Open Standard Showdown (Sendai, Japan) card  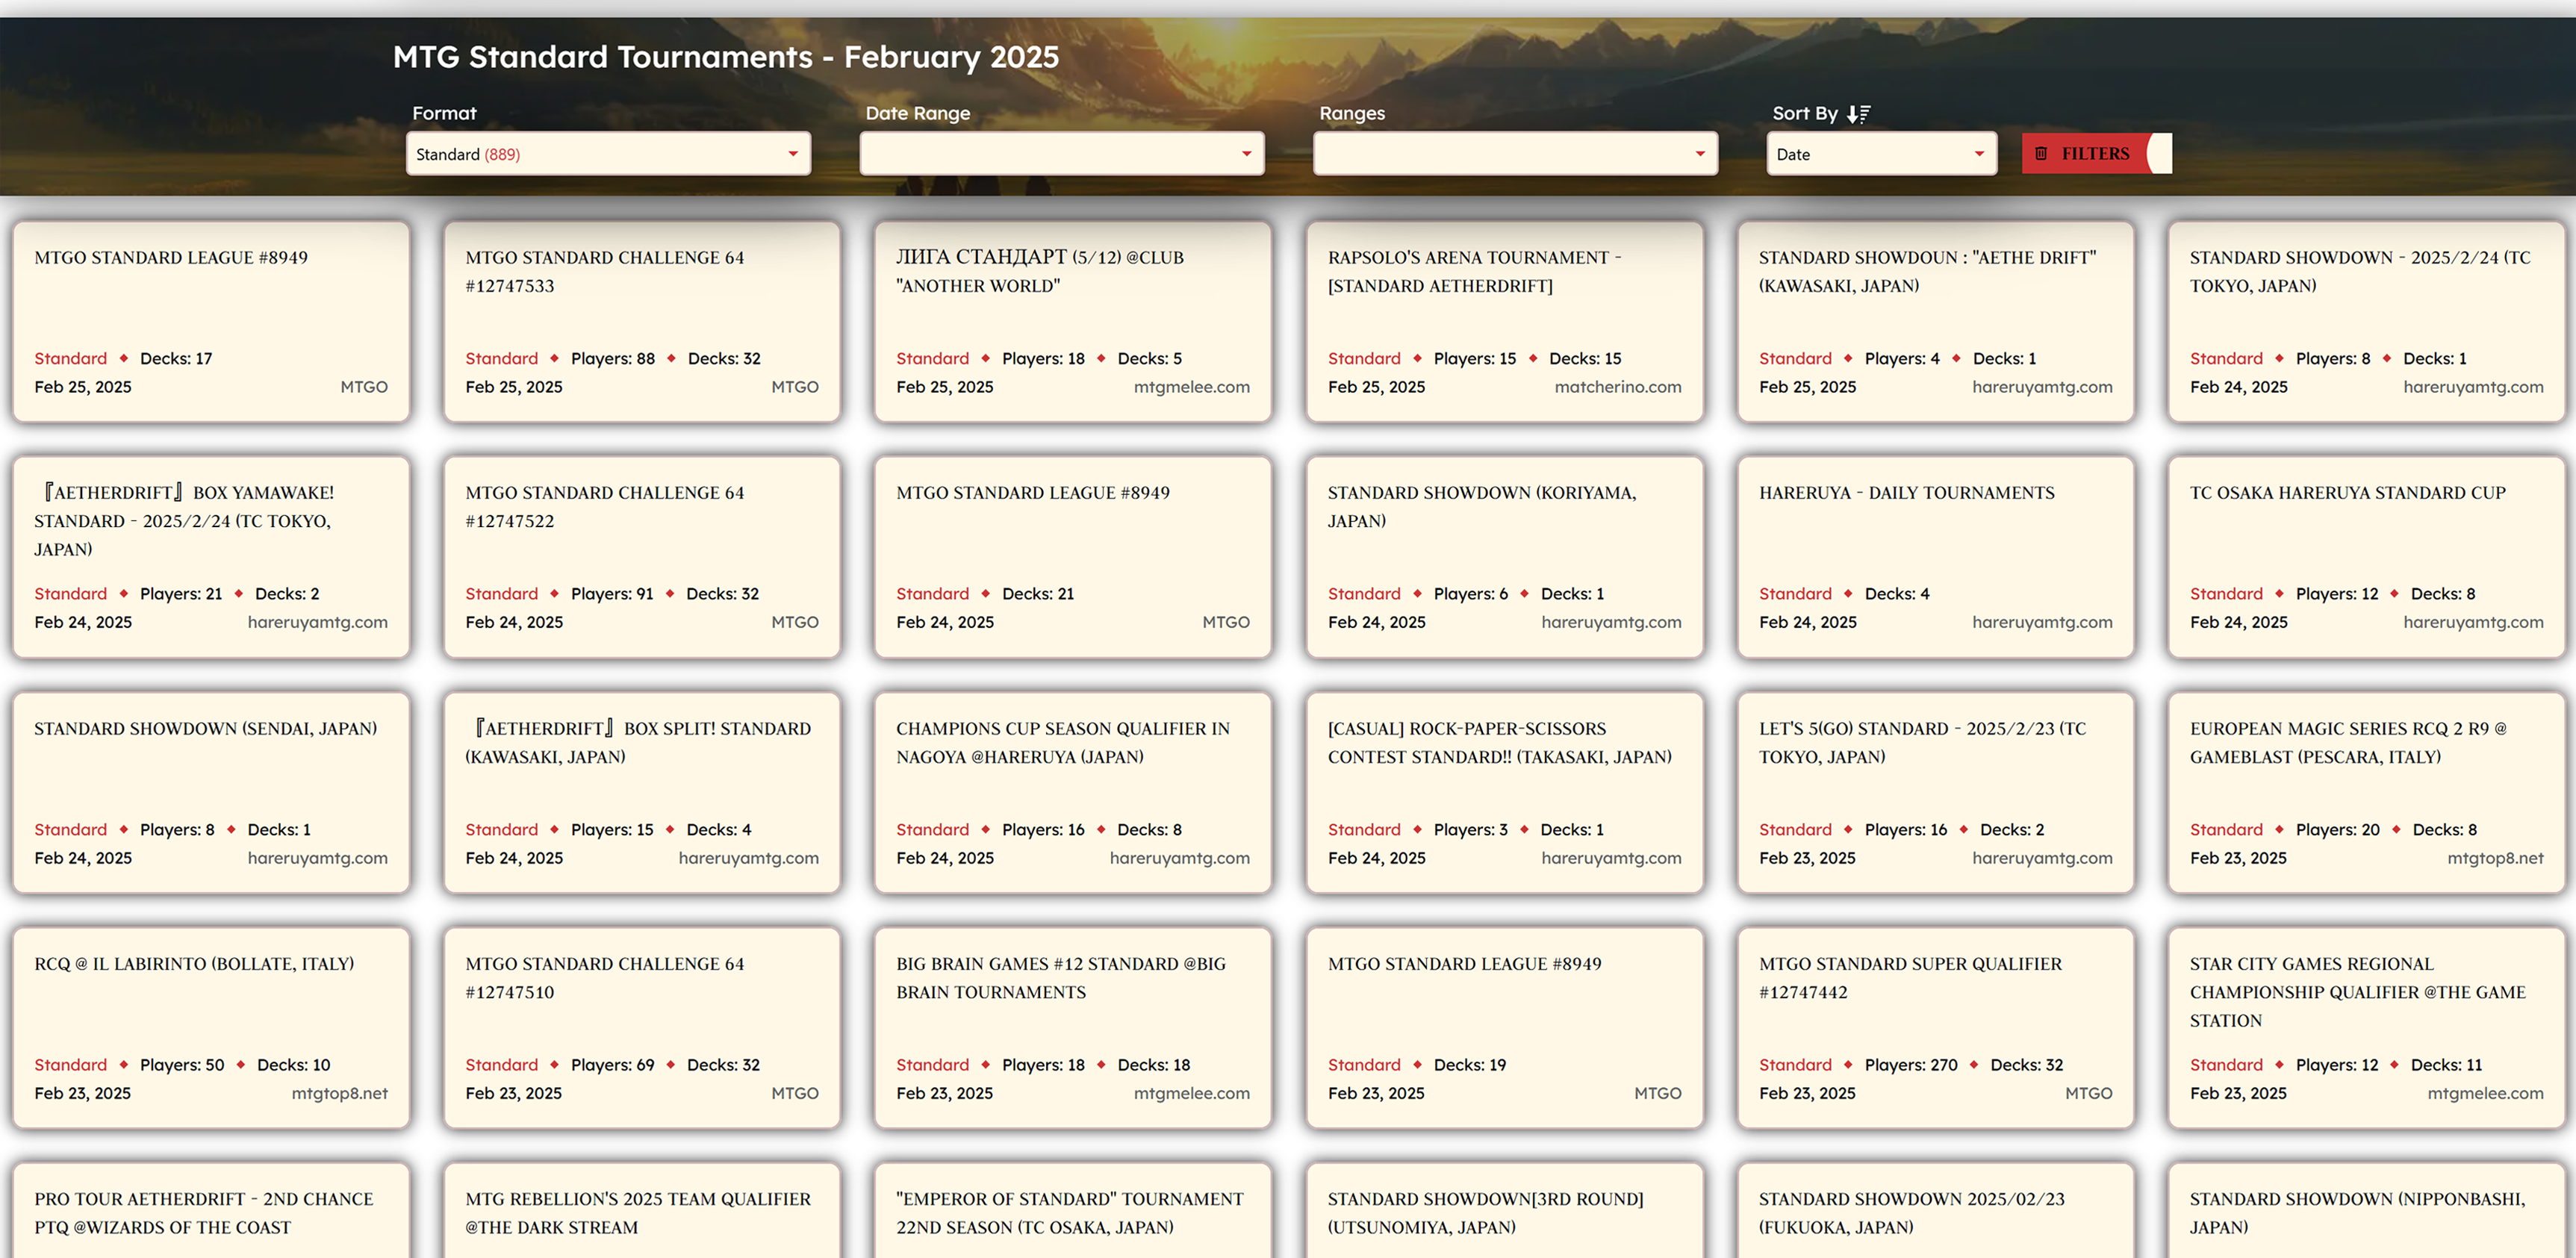[x=211, y=793]
